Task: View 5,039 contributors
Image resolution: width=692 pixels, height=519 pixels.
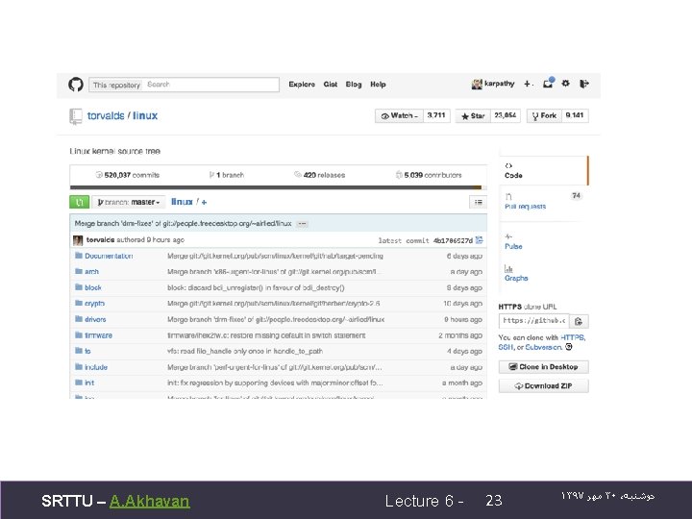Action: (429, 175)
